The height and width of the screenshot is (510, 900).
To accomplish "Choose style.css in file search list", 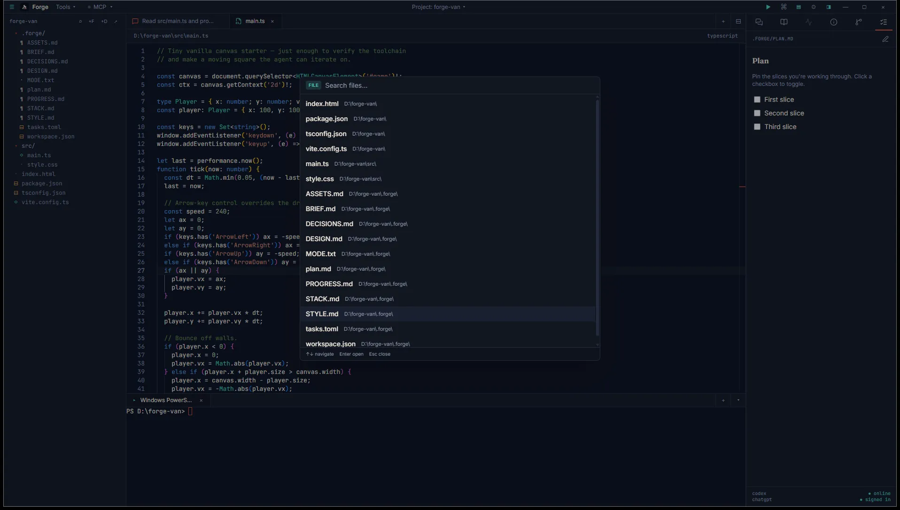I will tap(448, 179).
